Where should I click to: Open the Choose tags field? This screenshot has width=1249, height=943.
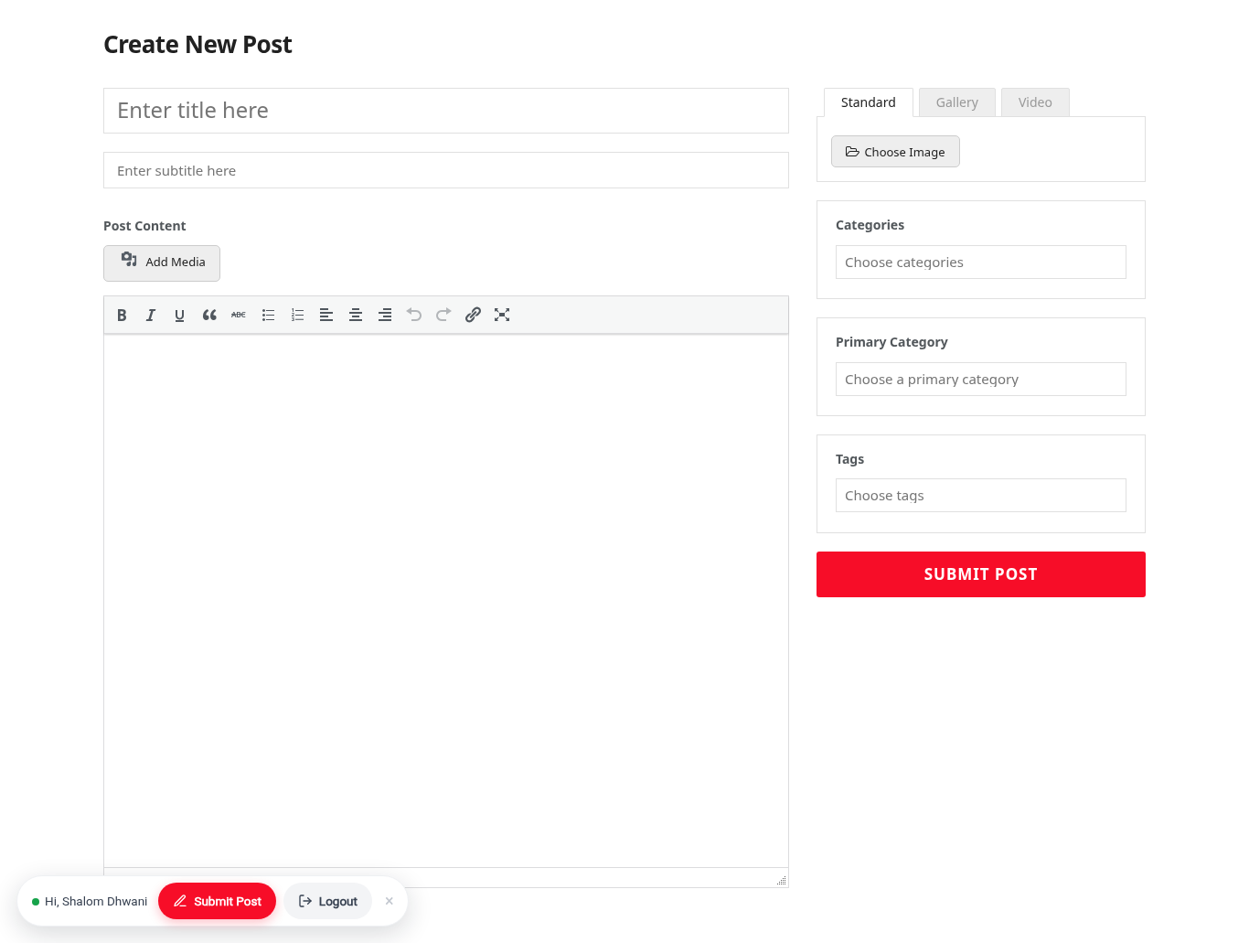point(981,496)
